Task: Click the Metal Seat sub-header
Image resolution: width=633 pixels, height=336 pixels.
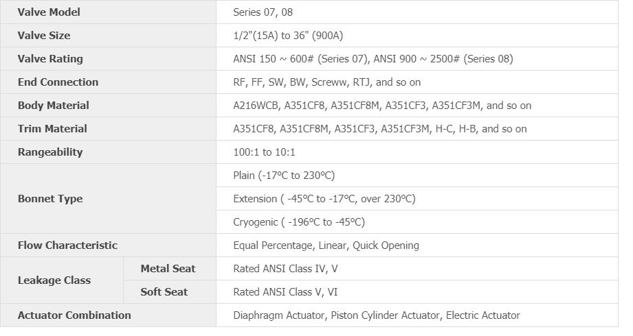Action: click(168, 269)
